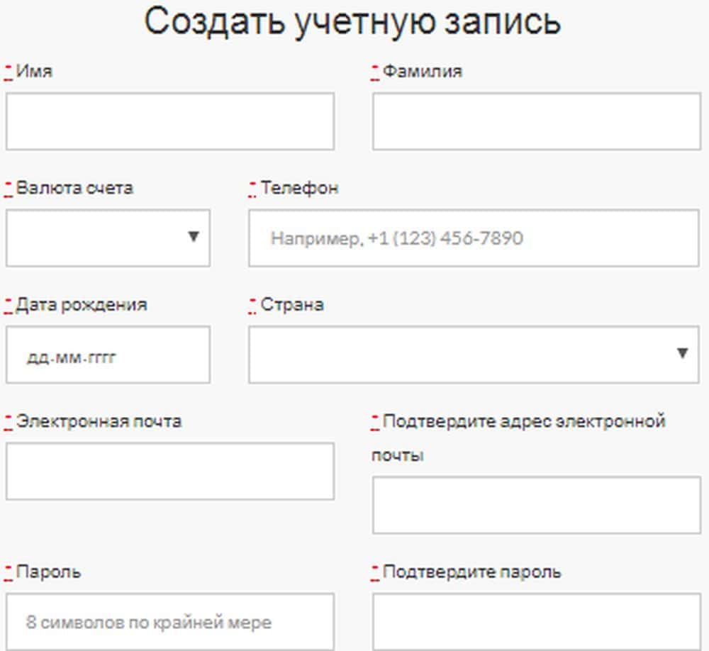Click the 'Подтвердите пароль' label text

[471, 572]
